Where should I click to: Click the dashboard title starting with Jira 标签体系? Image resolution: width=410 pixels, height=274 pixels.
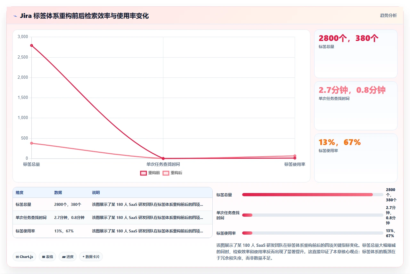click(84, 16)
